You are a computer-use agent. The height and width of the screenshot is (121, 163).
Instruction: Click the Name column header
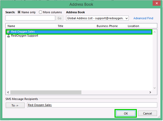coord(31,26)
